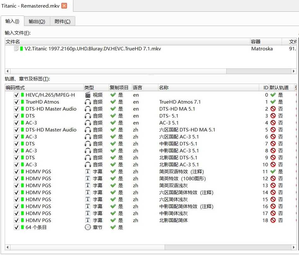This screenshot has height=255, width=299.
Task: Click headphones icon in 中影国配 DTS-5.1 row
Action: pos(88,144)
